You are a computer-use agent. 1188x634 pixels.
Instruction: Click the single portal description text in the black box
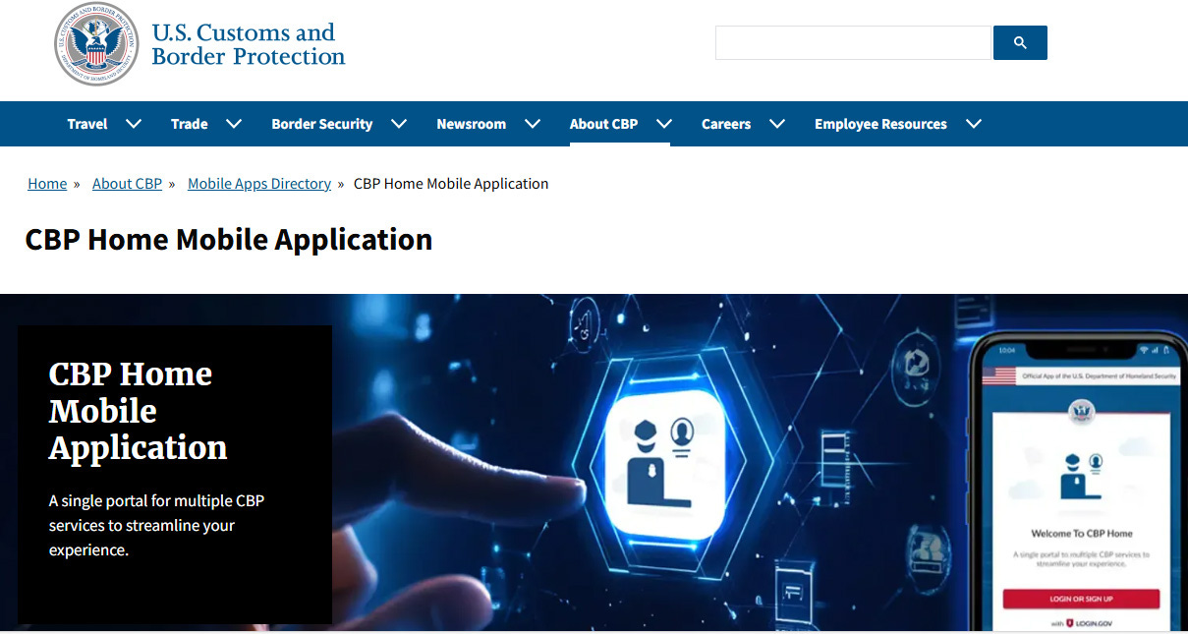coord(156,525)
